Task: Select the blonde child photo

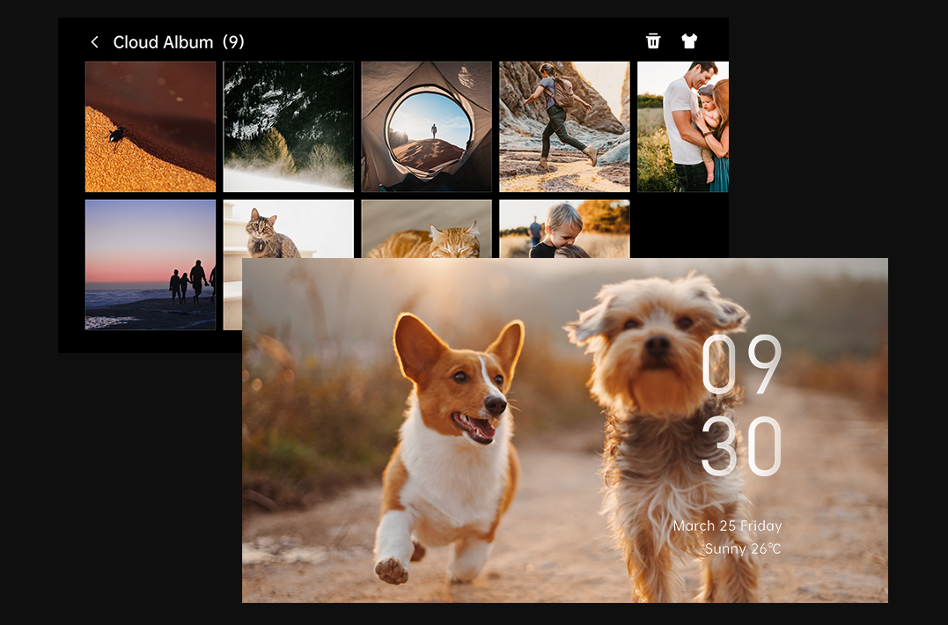Action: tap(564, 229)
